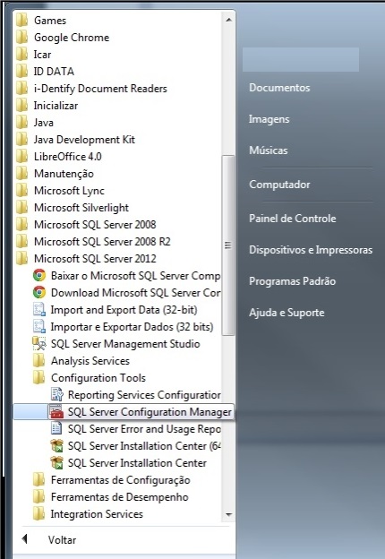This screenshot has height=559, width=385.
Task: Click Chrome icon beside Download Microsoft SQL Server
Action: tap(39, 293)
